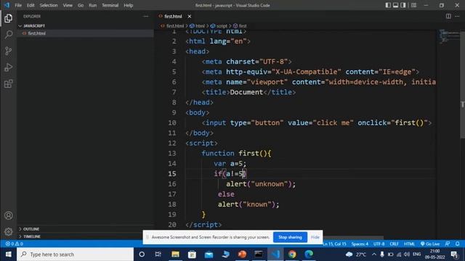Open the Run and Debug view
The image size is (465, 261).
click(x=8, y=67)
